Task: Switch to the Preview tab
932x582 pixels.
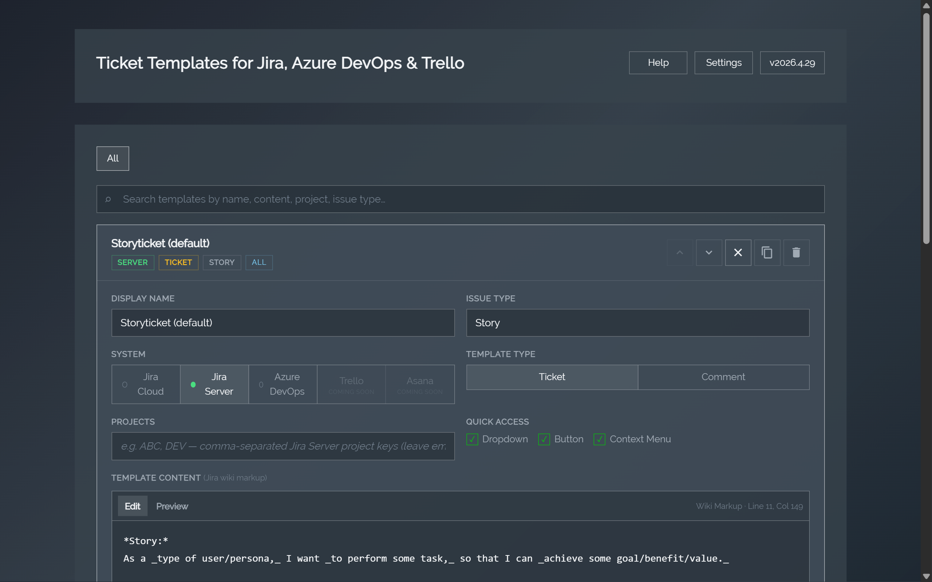Action: tap(172, 506)
